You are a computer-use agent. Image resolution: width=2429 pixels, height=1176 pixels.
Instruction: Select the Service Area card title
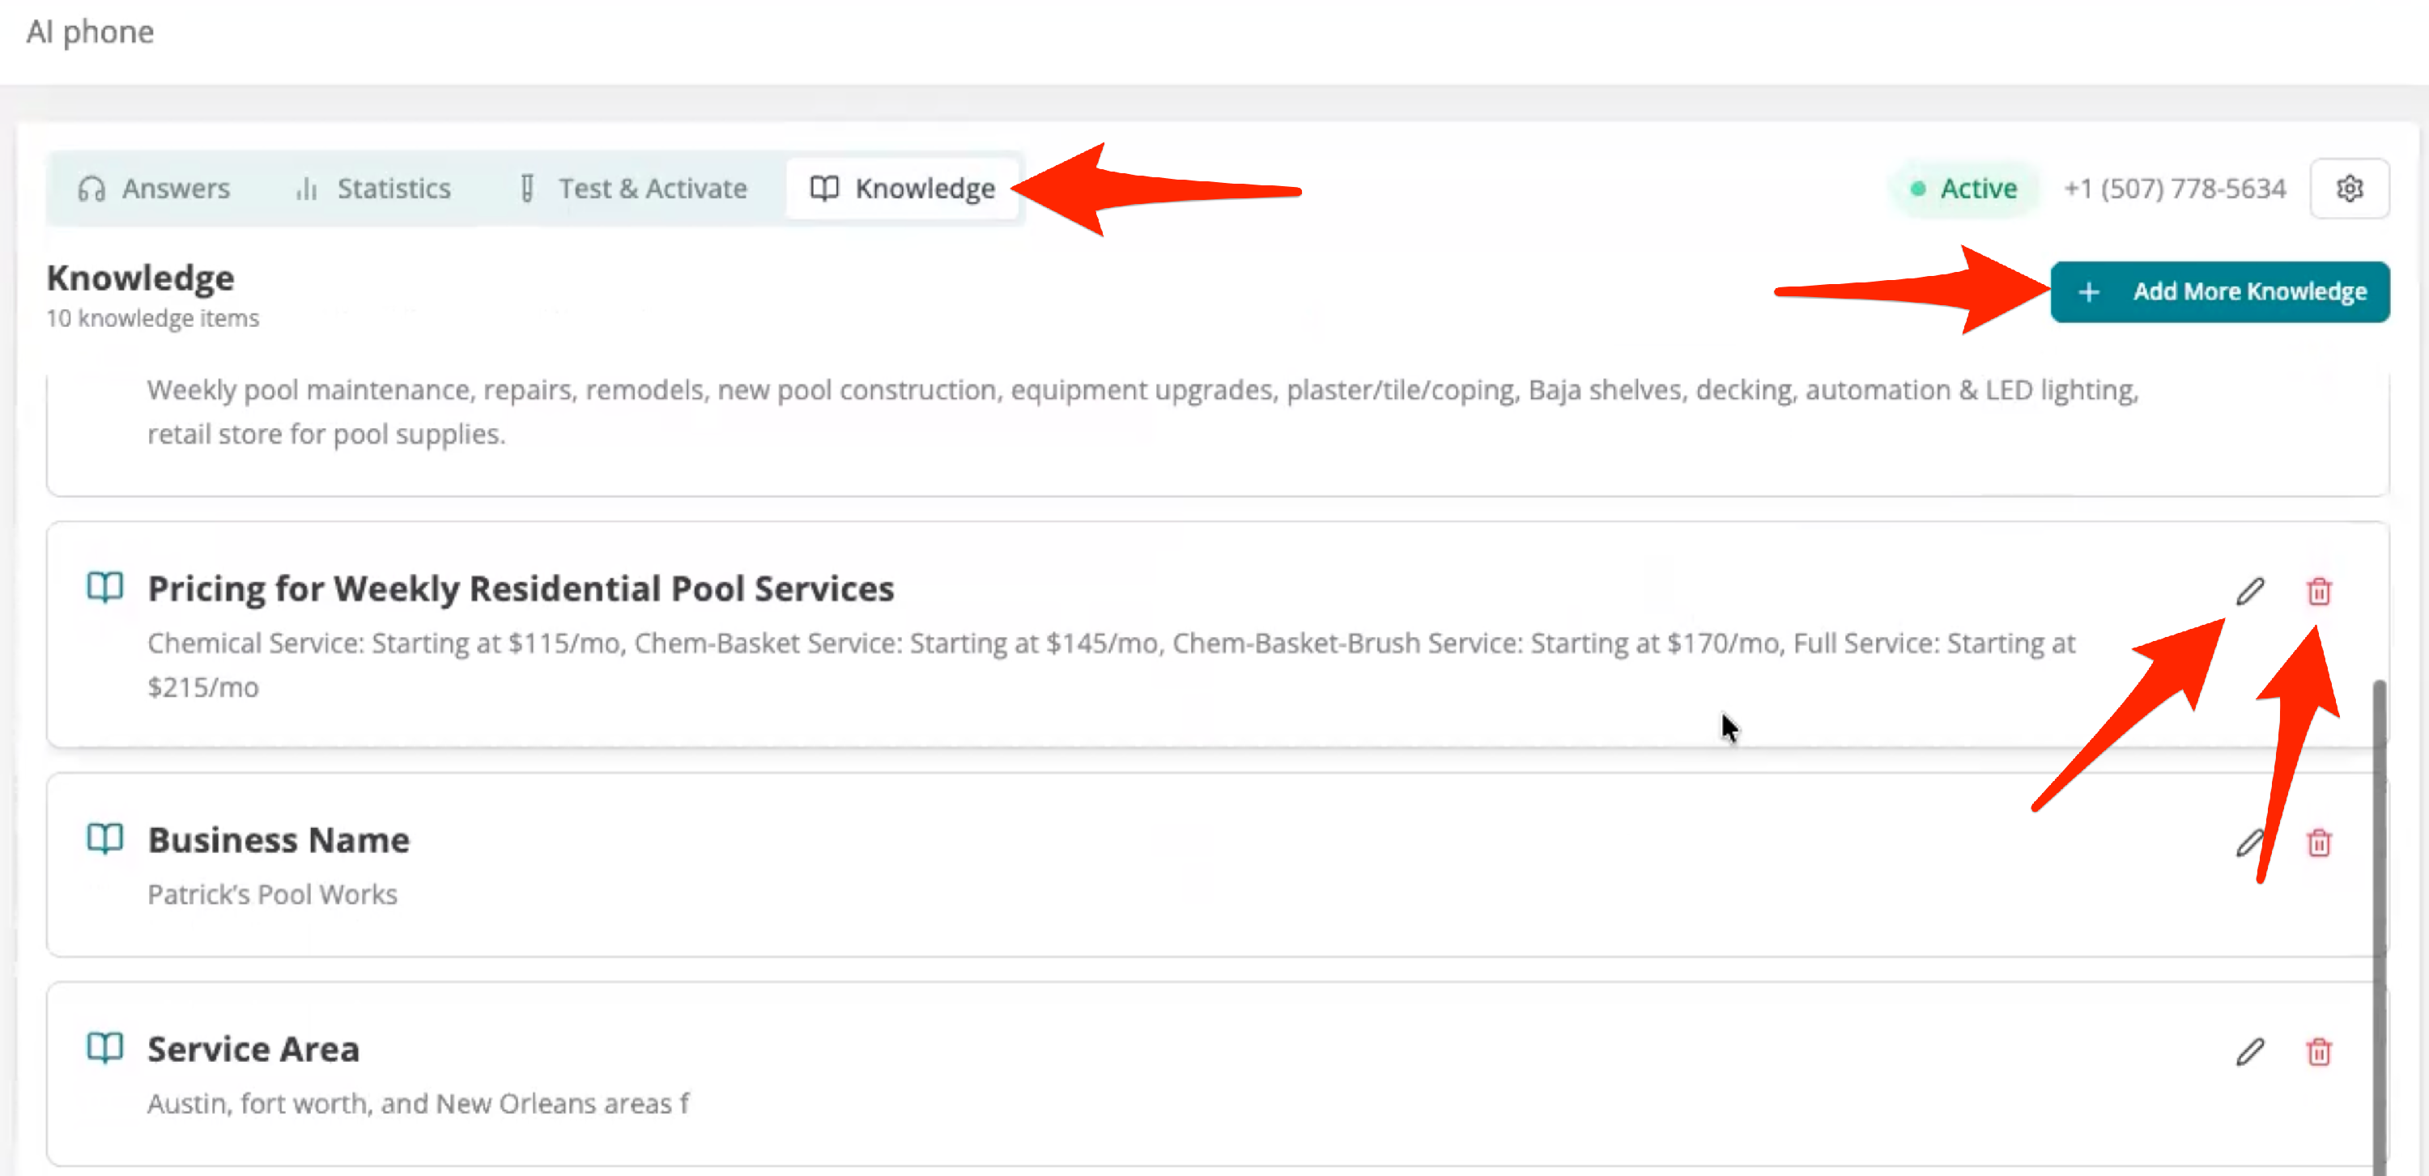tap(253, 1049)
